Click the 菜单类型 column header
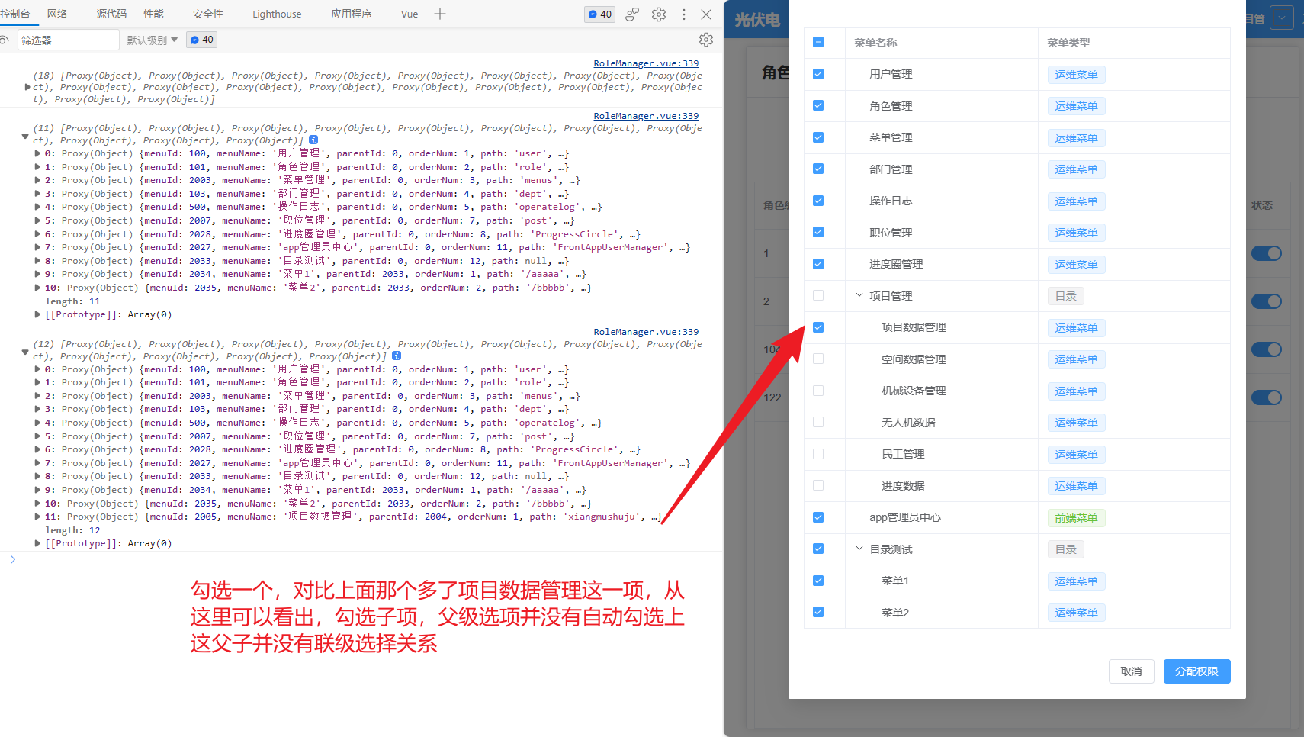 1068,43
